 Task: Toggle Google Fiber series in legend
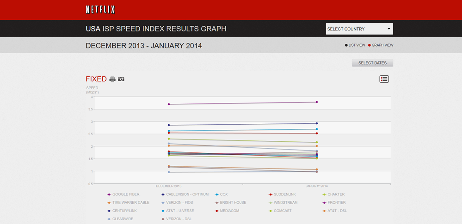click(x=123, y=194)
